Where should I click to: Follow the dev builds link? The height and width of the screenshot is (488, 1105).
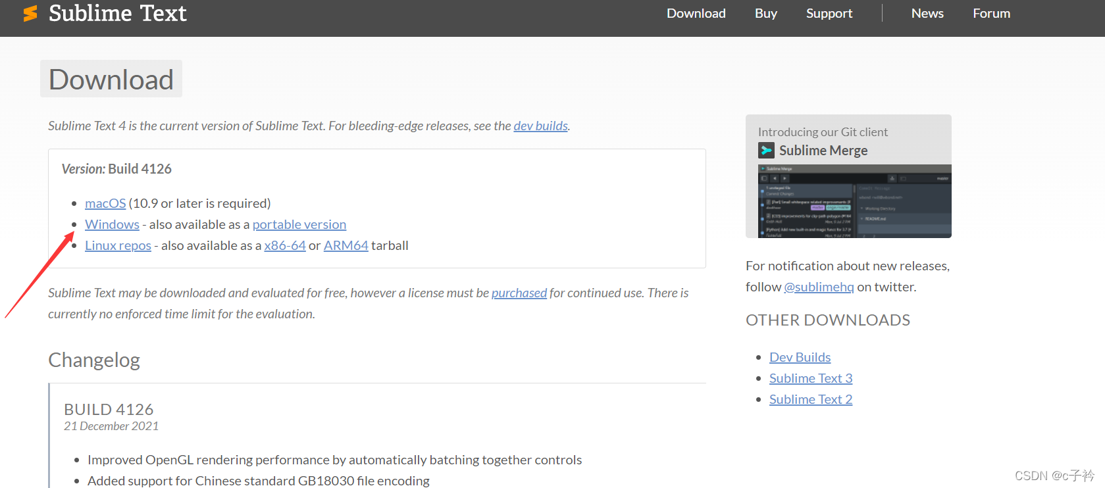coord(540,126)
